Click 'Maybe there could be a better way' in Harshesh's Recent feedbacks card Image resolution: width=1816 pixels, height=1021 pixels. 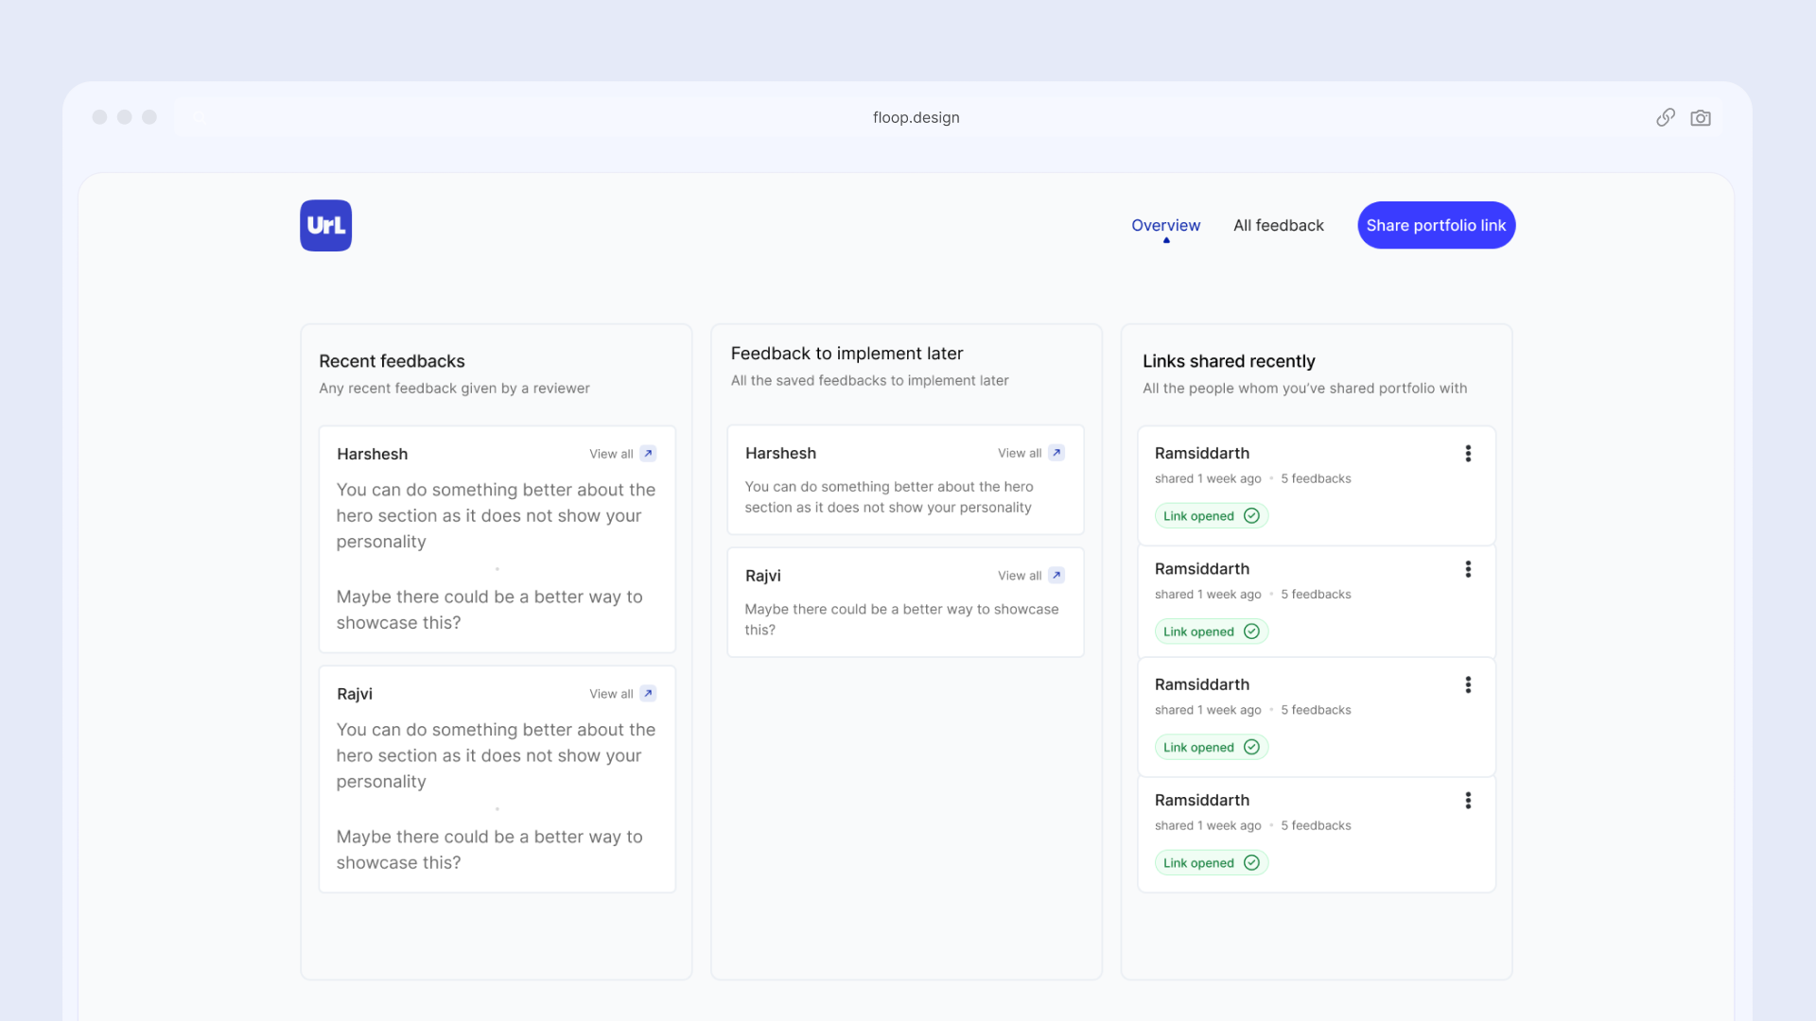tap(489, 610)
